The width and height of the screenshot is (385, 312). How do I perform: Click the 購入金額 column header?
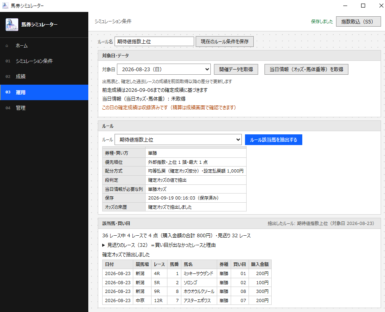260,264
